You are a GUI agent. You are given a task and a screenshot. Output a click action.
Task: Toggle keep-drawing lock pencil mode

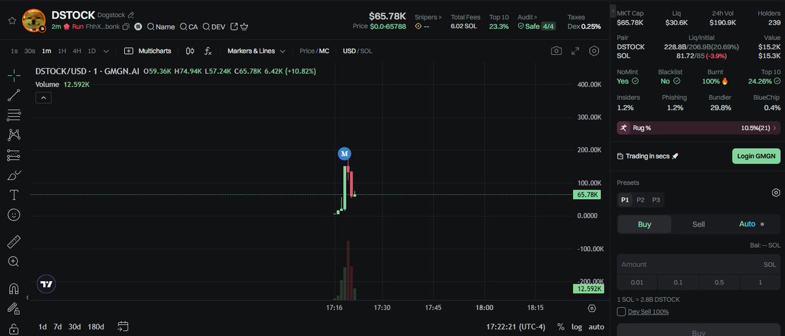coord(14,309)
